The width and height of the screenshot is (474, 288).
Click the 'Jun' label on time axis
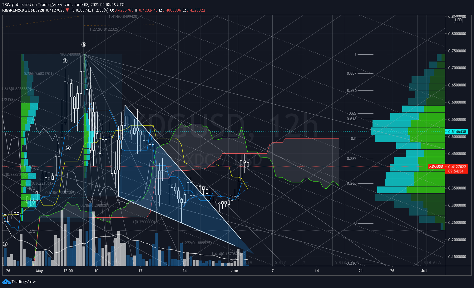tap(235, 271)
